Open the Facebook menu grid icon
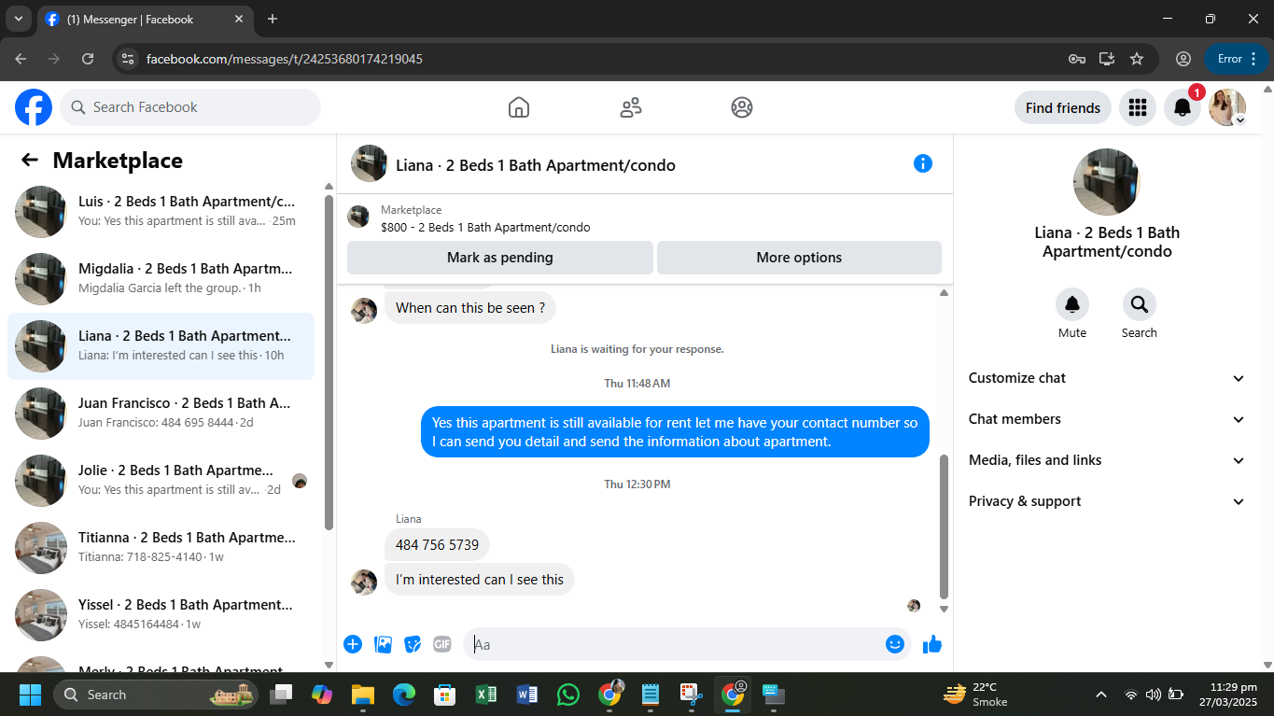The image size is (1274, 716). click(x=1137, y=107)
